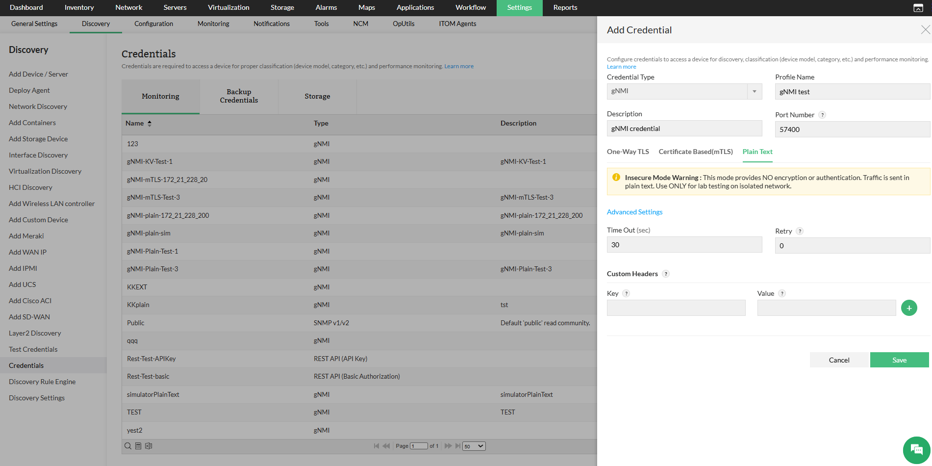The height and width of the screenshot is (466, 932).
Task: Click help icon next to Key
Action: pos(626,293)
